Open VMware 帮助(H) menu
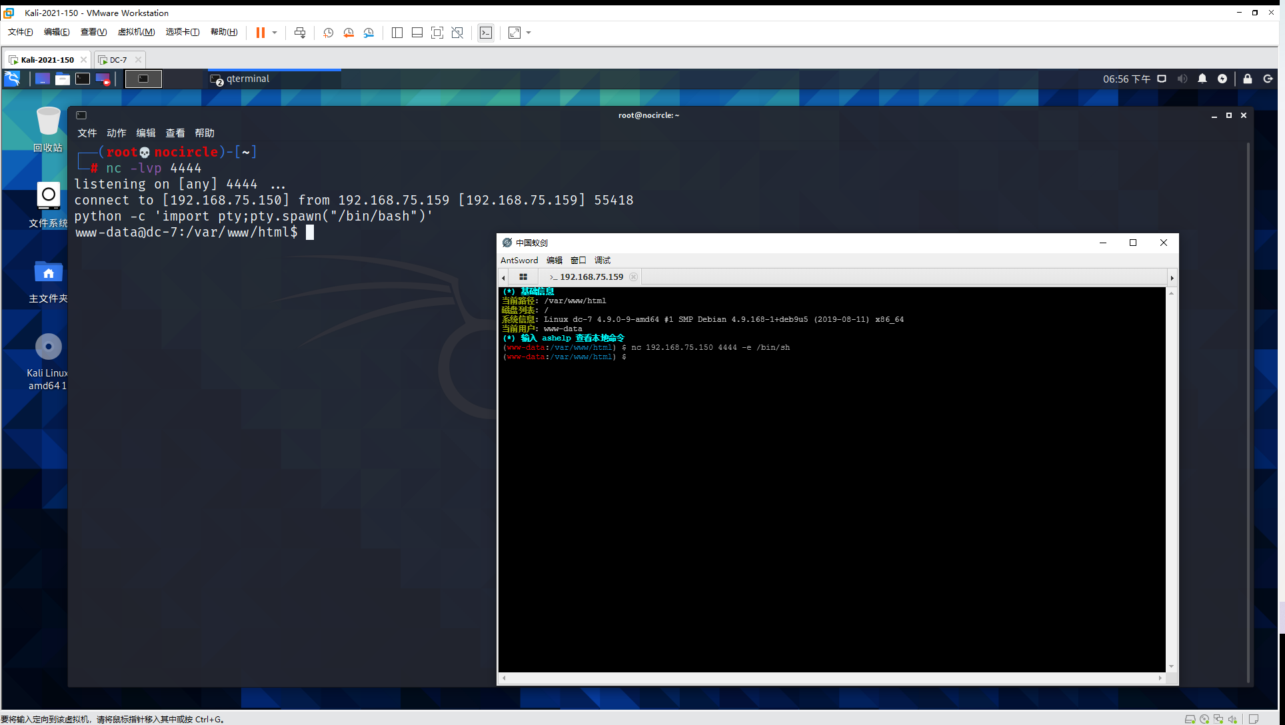1285x725 pixels. click(224, 32)
